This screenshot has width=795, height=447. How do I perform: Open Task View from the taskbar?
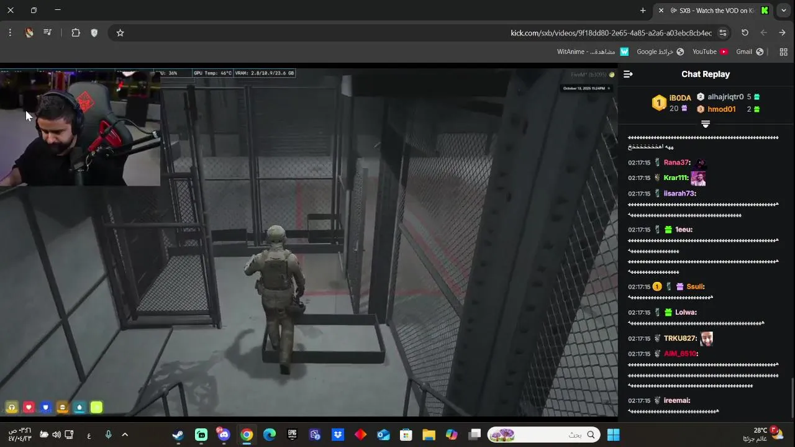point(475,435)
